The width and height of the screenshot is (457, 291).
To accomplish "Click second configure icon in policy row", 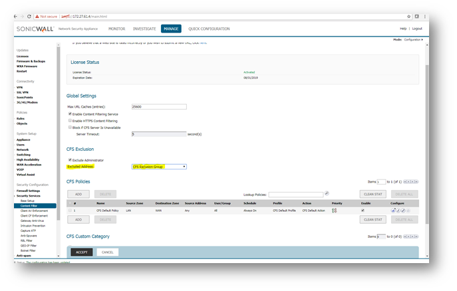I will click(x=398, y=211).
